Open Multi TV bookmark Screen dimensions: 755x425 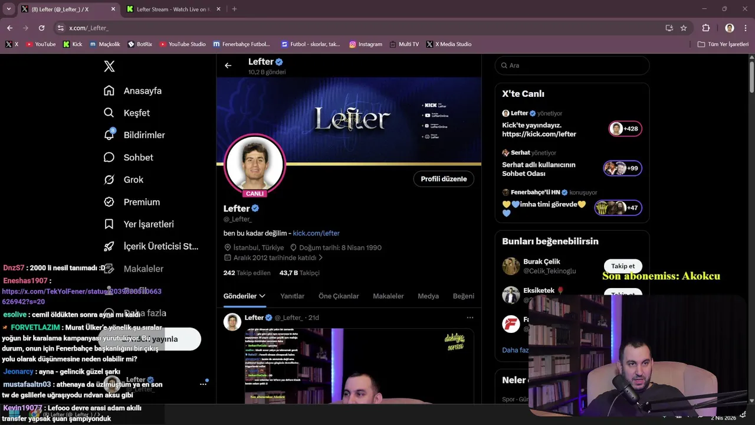(x=404, y=44)
